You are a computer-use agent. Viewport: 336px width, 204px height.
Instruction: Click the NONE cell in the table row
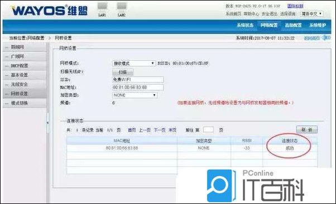[x=204, y=148]
